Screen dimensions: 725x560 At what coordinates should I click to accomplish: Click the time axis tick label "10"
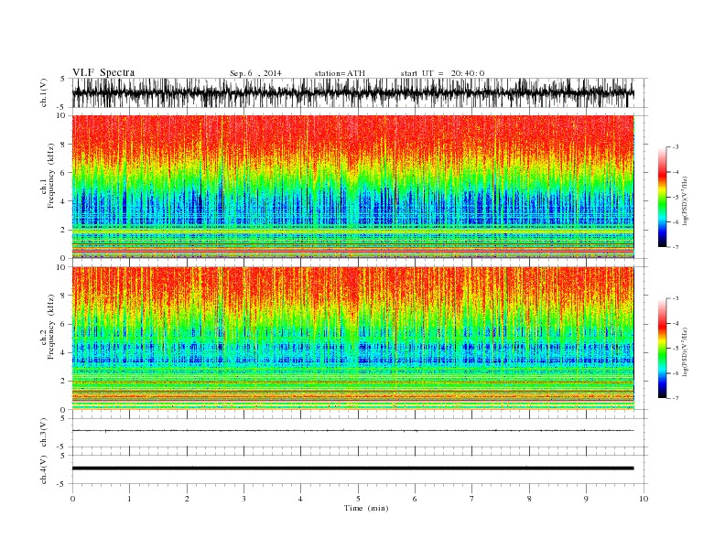tap(644, 499)
